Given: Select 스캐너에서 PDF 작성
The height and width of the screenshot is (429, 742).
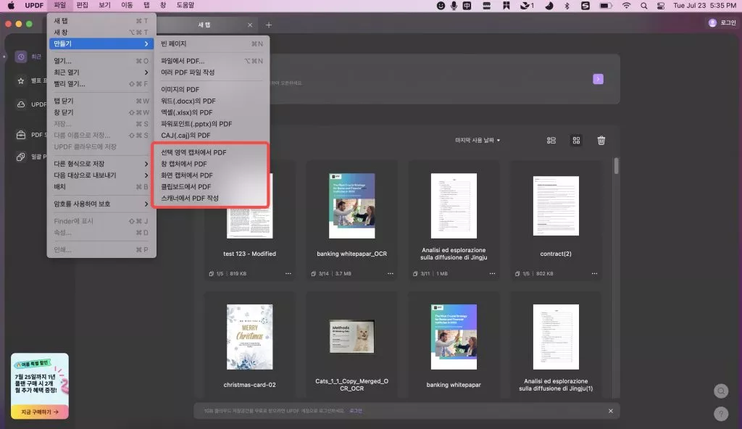Looking at the screenshot, I should click(212, 198).
